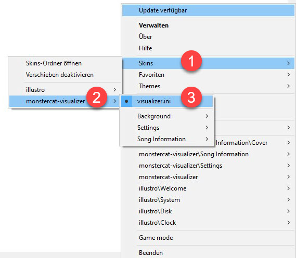Image resolution: width=296 pixels, height=258 pixels.
Task: Open the Skins submenu entry
Action: [x=208, y=63]
